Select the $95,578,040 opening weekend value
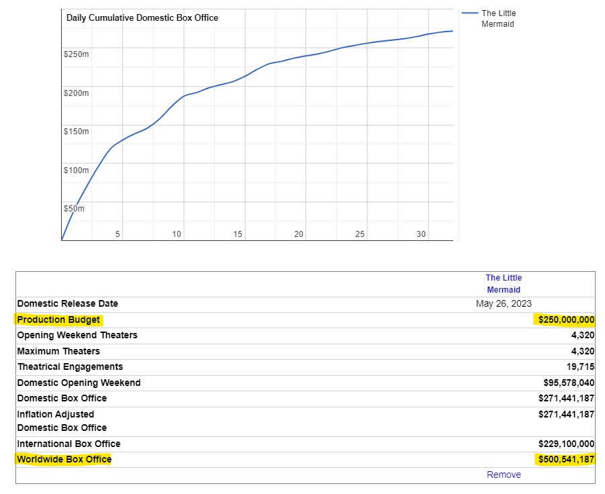Viewport: 605px width, 494px height. click(569, 383)
